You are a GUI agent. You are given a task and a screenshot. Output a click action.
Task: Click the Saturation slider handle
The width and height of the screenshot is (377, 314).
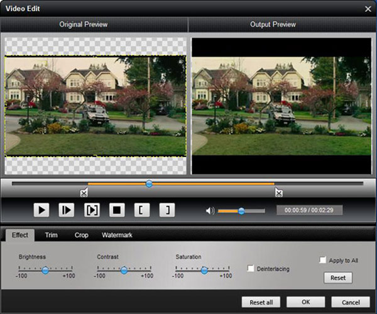tap(204, 270)
